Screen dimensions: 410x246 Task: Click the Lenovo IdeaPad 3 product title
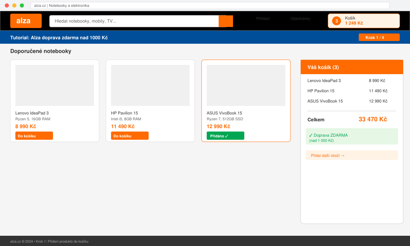tap(32, 113)
